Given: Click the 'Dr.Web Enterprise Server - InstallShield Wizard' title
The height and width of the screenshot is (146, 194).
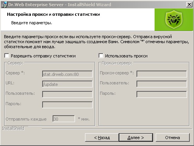Looking at the screenshot, I should pos(60,5).
